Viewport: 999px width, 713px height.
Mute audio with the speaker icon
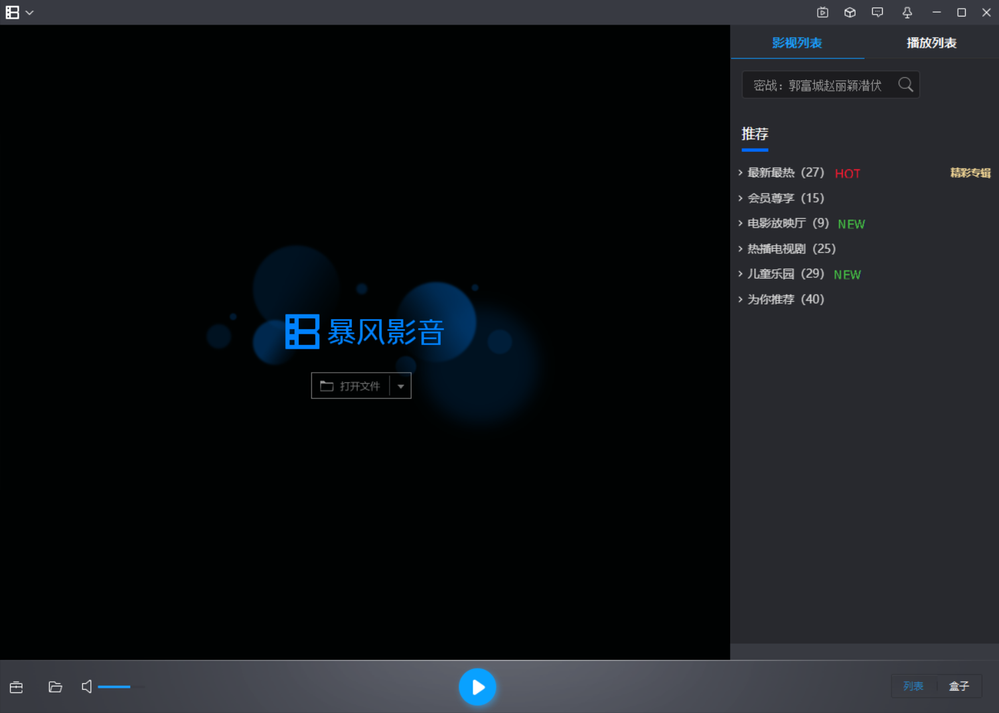pyautogui.click(x=87, y=686)
